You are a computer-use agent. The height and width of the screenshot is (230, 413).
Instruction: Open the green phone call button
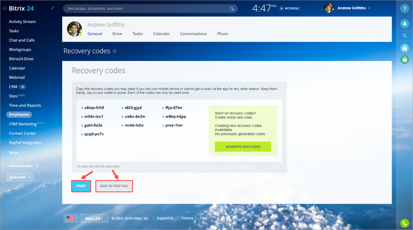[405, 223]
